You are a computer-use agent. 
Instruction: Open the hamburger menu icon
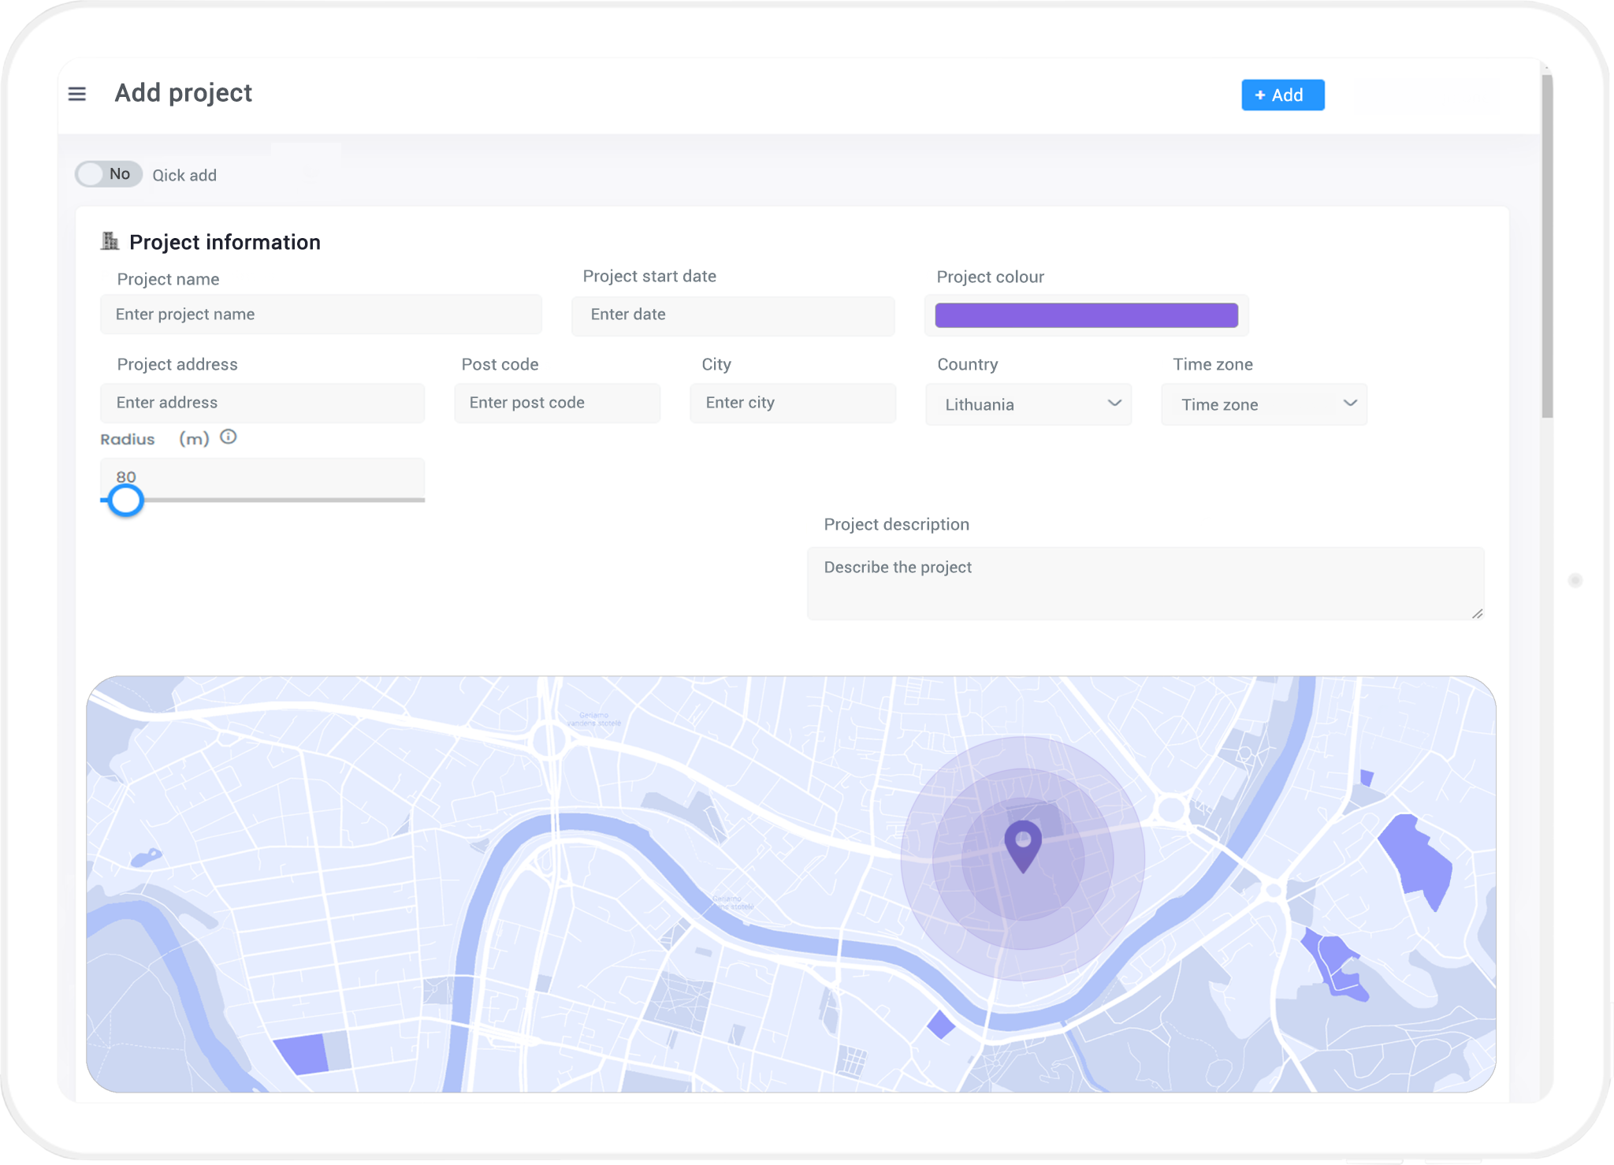click(x=77, y=95)
